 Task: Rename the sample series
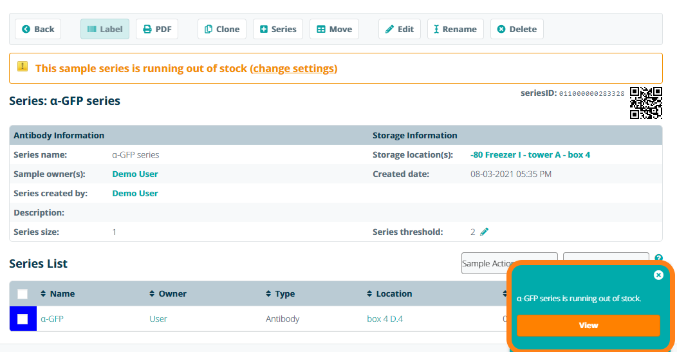point(455,29)
